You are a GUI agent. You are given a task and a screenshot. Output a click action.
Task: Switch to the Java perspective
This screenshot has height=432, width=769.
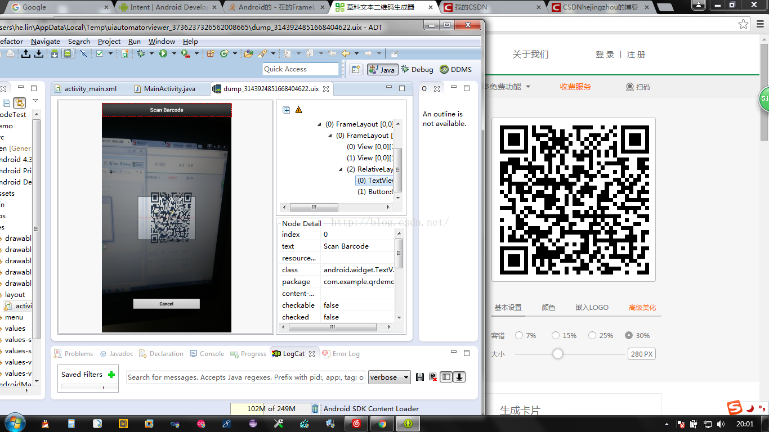coord(383,69)
